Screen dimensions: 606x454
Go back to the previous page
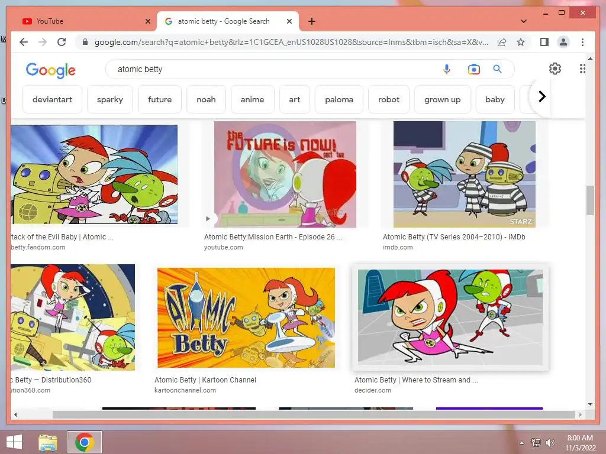click(24, 42)
